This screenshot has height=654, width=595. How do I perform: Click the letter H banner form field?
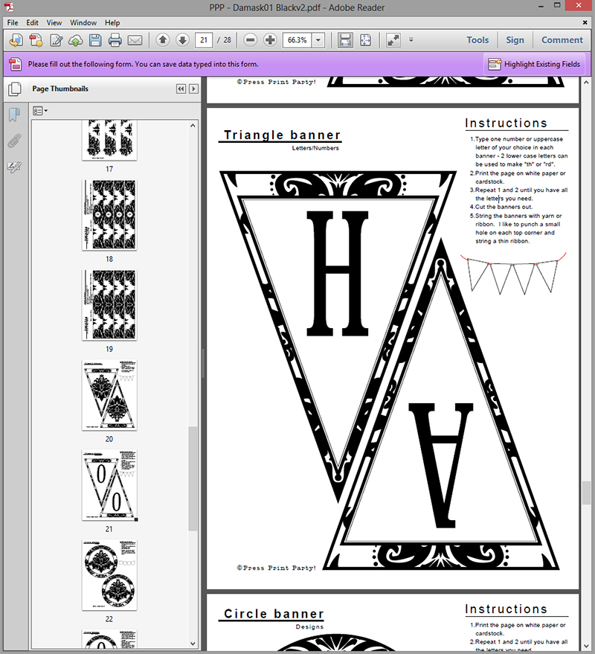tap(338, 273)
